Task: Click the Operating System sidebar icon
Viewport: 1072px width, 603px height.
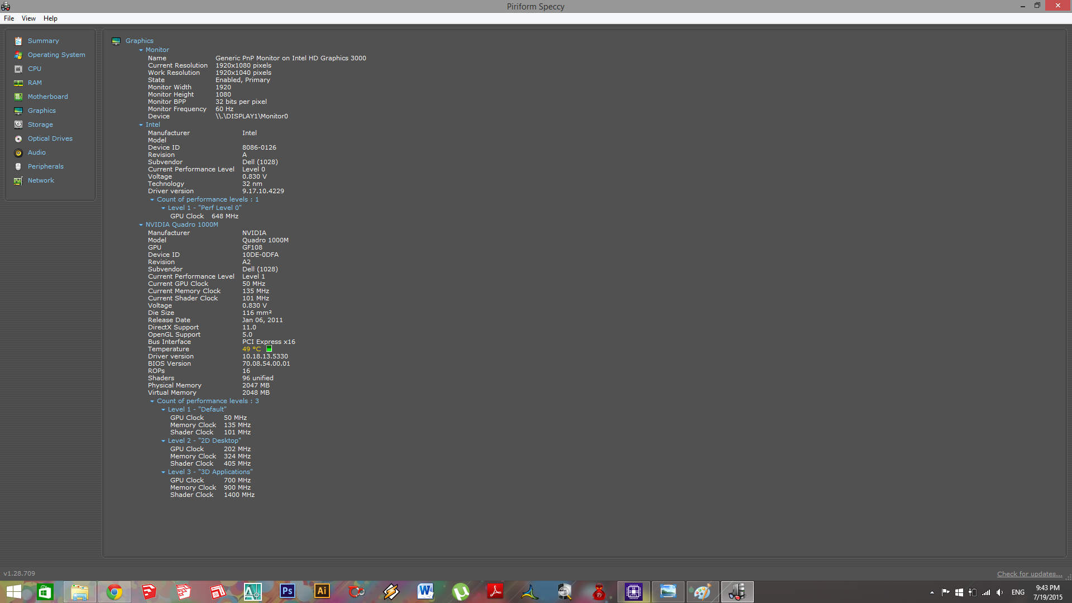Action: tap(18, 55)
